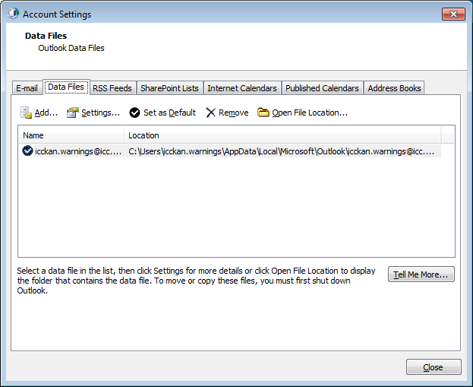Go to the Internet Calendars tab
The image size is (473, 387).
click(241, 88)
